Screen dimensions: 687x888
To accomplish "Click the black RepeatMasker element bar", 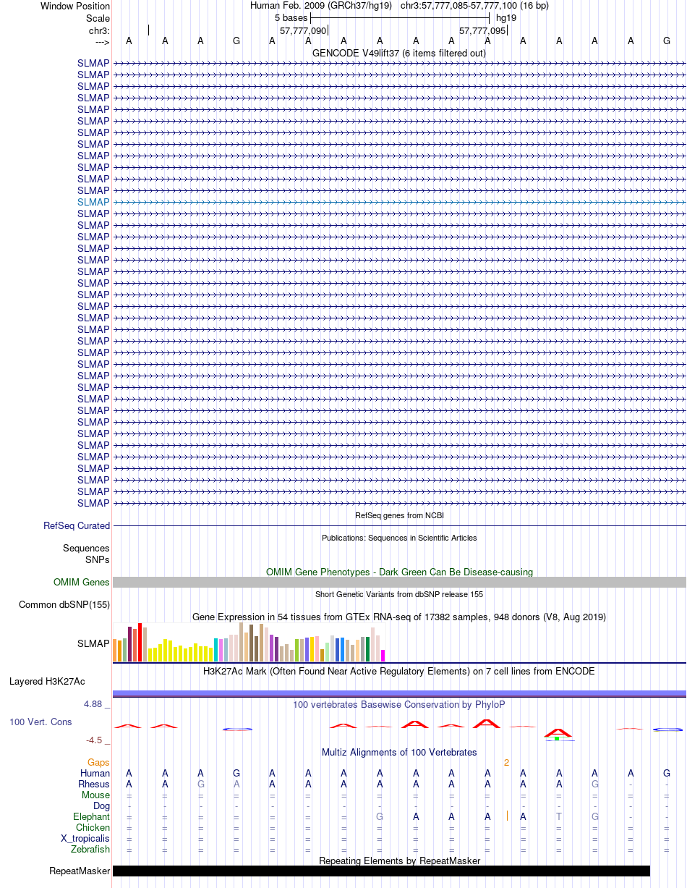I will (x=381, y=871).
